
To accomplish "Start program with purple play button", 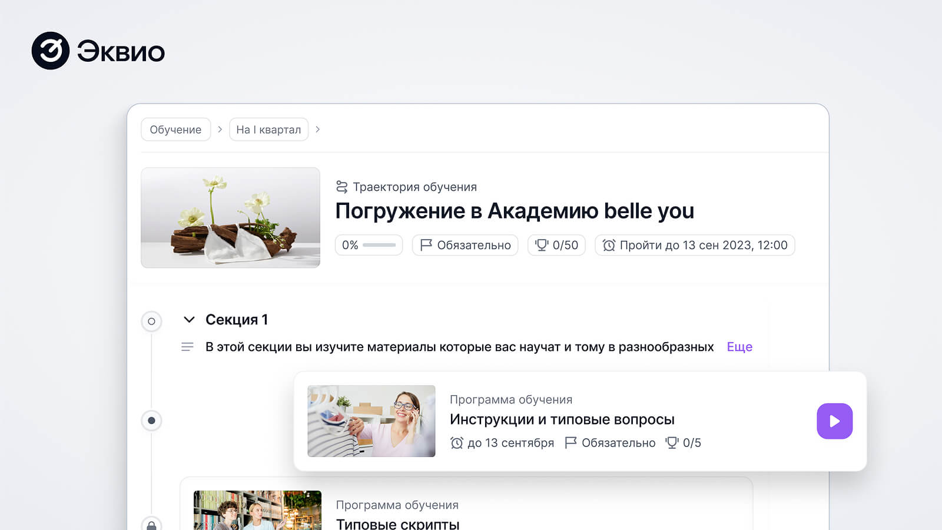I will click(835, 421).
